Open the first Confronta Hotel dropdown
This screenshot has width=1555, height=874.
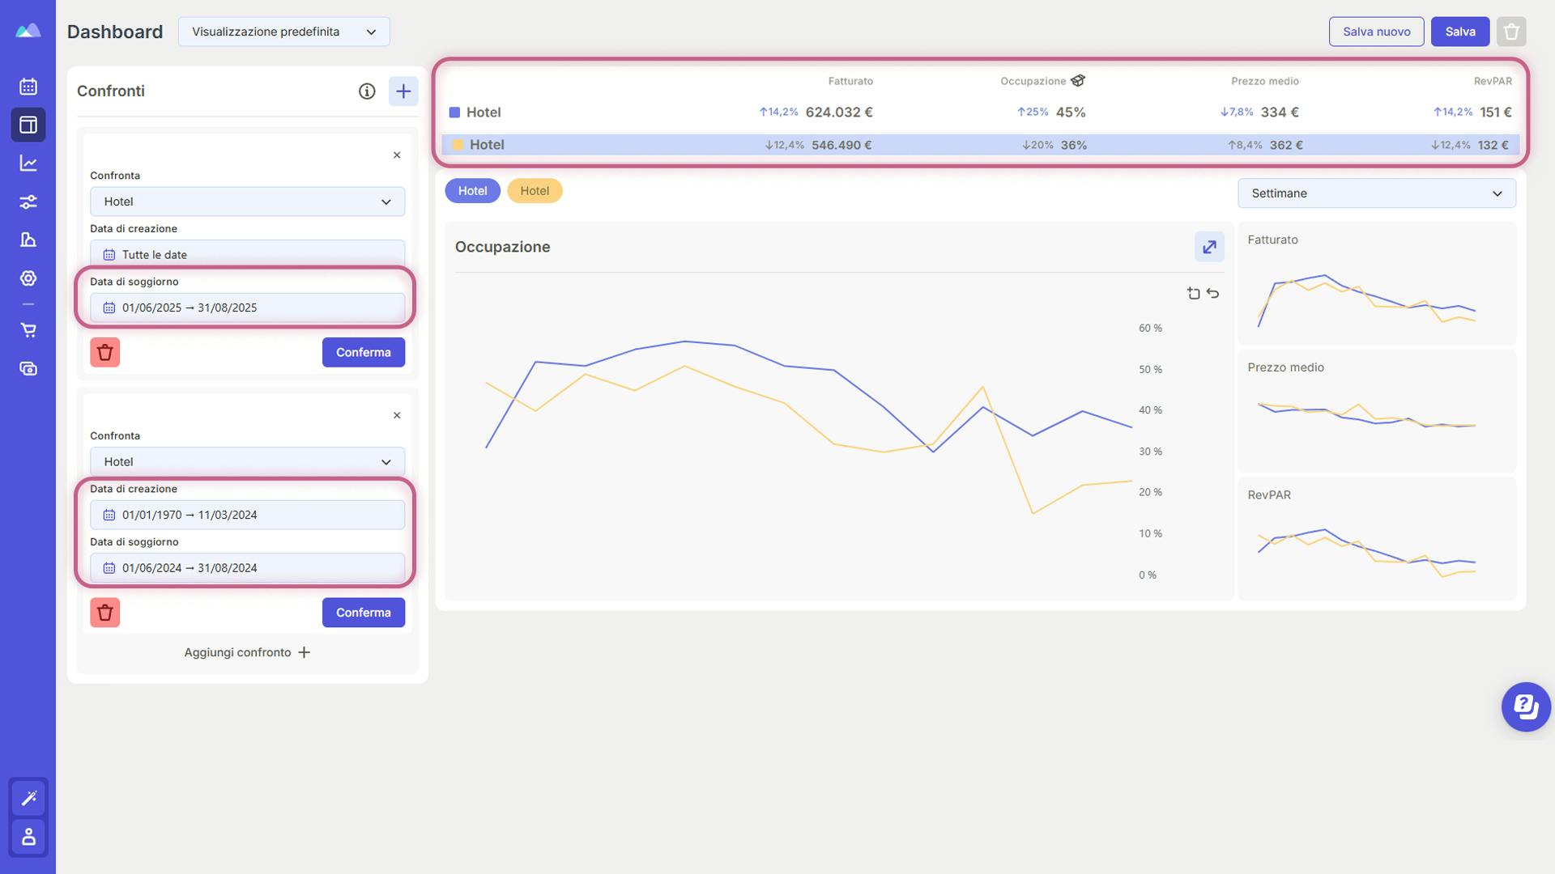click(x=248, y=202)
